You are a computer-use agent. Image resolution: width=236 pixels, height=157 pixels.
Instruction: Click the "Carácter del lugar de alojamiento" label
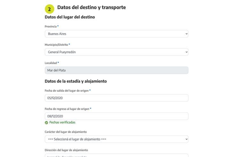point(66,132)
